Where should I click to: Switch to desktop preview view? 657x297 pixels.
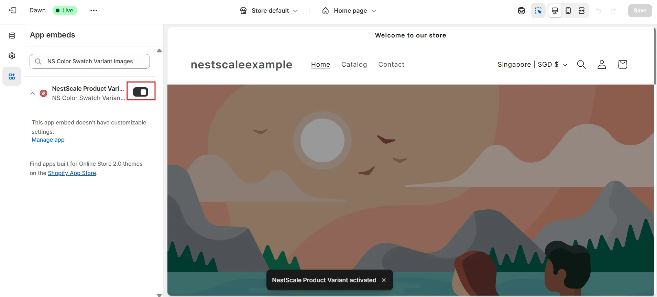coord(555,11)
